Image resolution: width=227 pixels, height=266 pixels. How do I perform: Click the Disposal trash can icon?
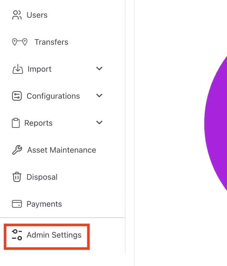pyautogui.click(x=17, y=177)
